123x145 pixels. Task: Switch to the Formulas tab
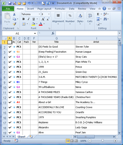coord(60,9)
